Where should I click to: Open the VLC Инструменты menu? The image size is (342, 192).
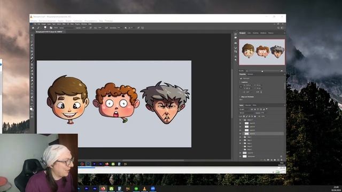pos(91,21)
